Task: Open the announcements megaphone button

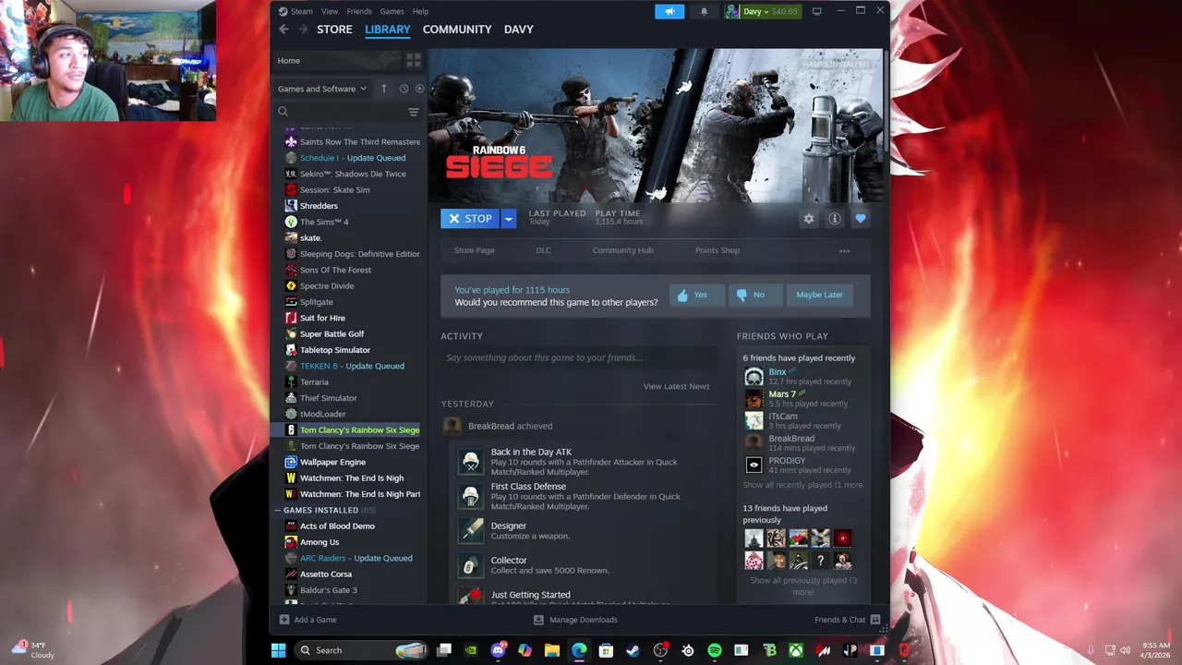Action: (669, 11)
